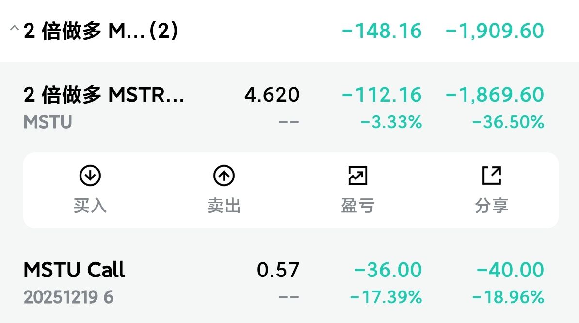
Task: Tap the group daily -148.16 value
Action: coord(382,31)
